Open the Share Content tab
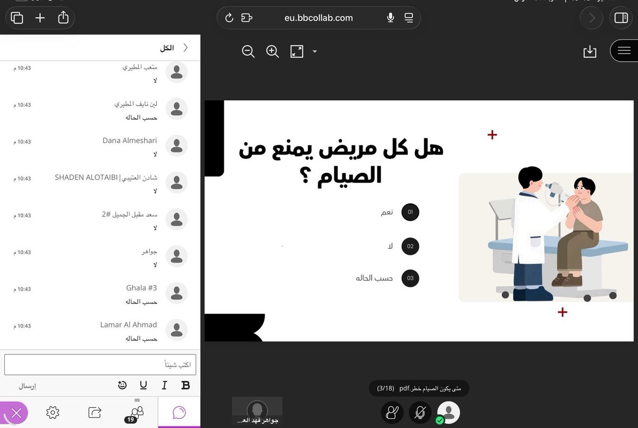 click(95, 412)
